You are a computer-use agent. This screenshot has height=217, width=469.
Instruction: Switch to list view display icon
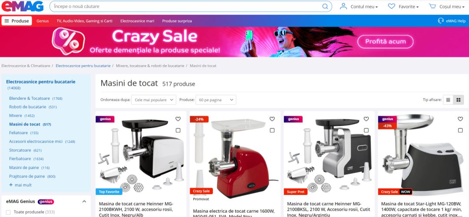pos(448,100)
